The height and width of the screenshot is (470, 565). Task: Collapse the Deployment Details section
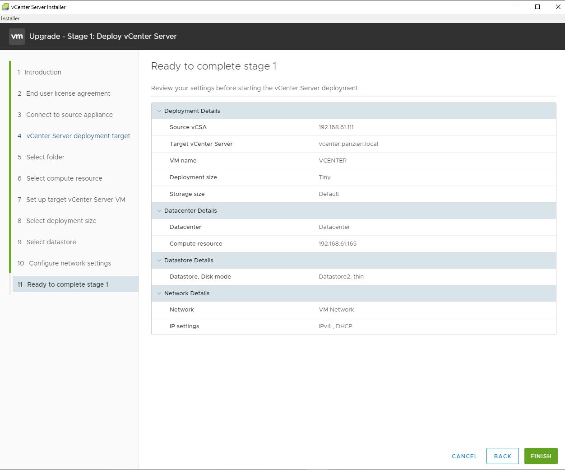tap(159, 111)
